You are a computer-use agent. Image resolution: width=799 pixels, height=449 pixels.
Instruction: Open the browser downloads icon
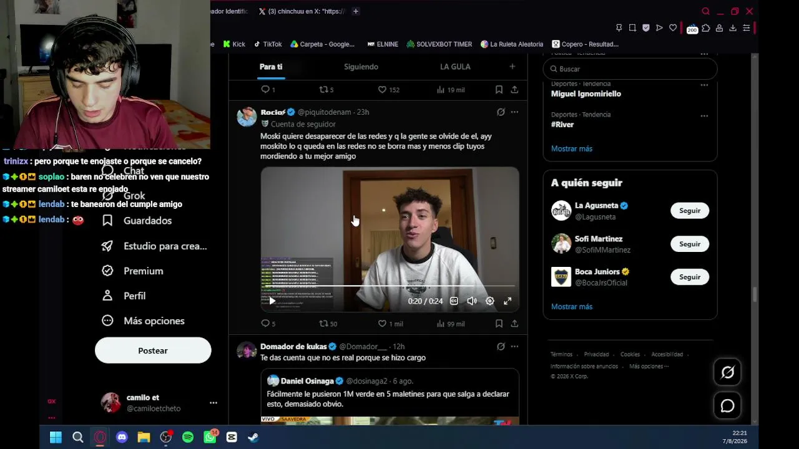click(x=733, y=28)
